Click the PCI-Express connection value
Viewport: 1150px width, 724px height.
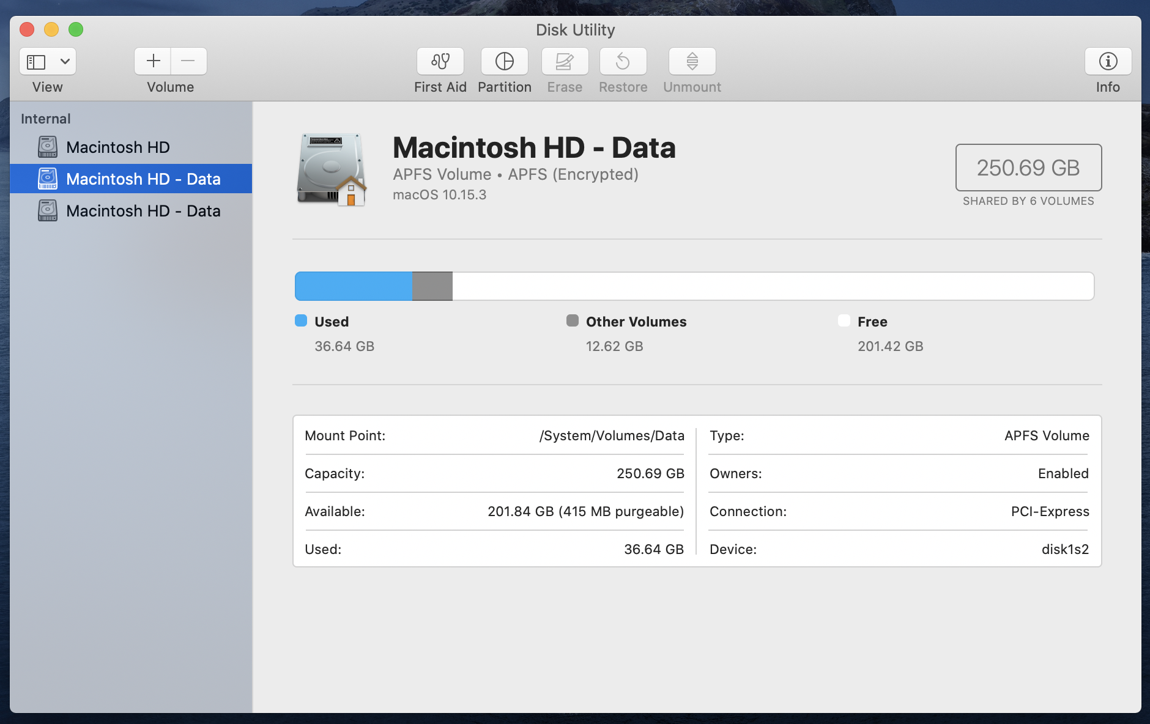tap(1050, 511)
